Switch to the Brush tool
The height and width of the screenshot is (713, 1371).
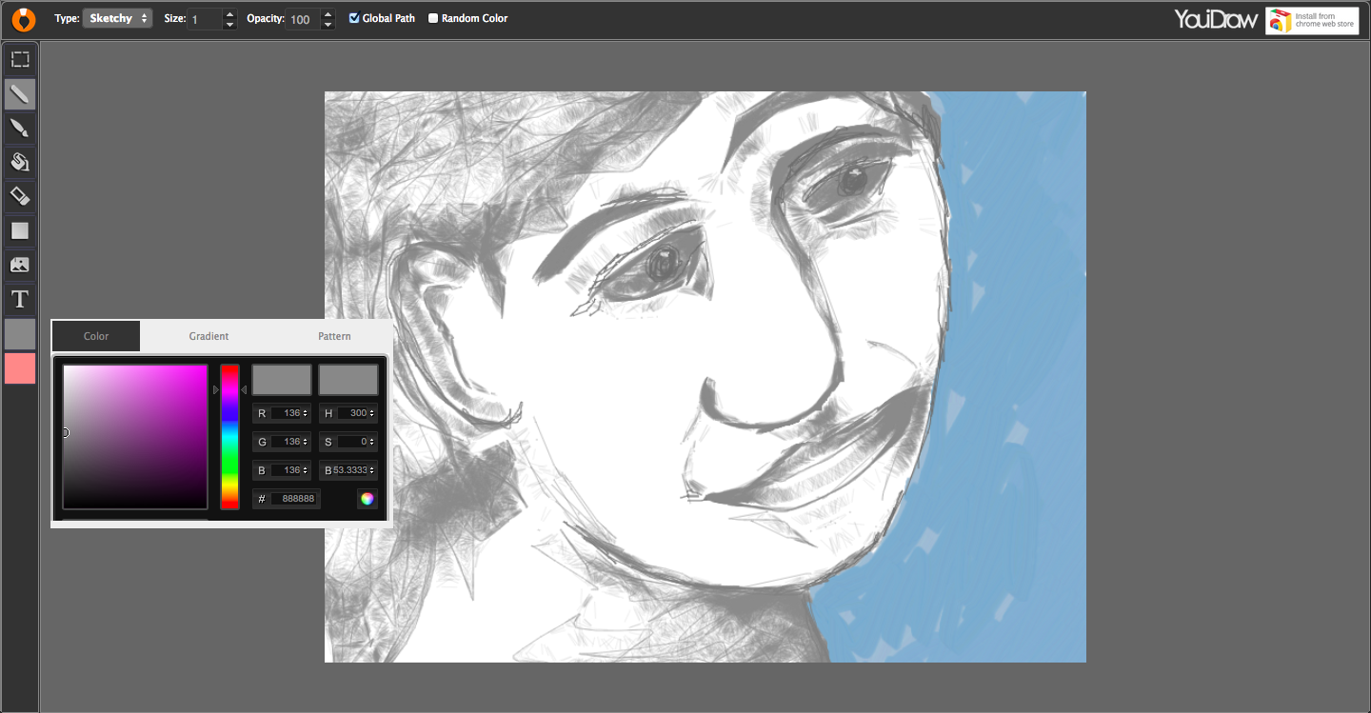tap(20, 128)
